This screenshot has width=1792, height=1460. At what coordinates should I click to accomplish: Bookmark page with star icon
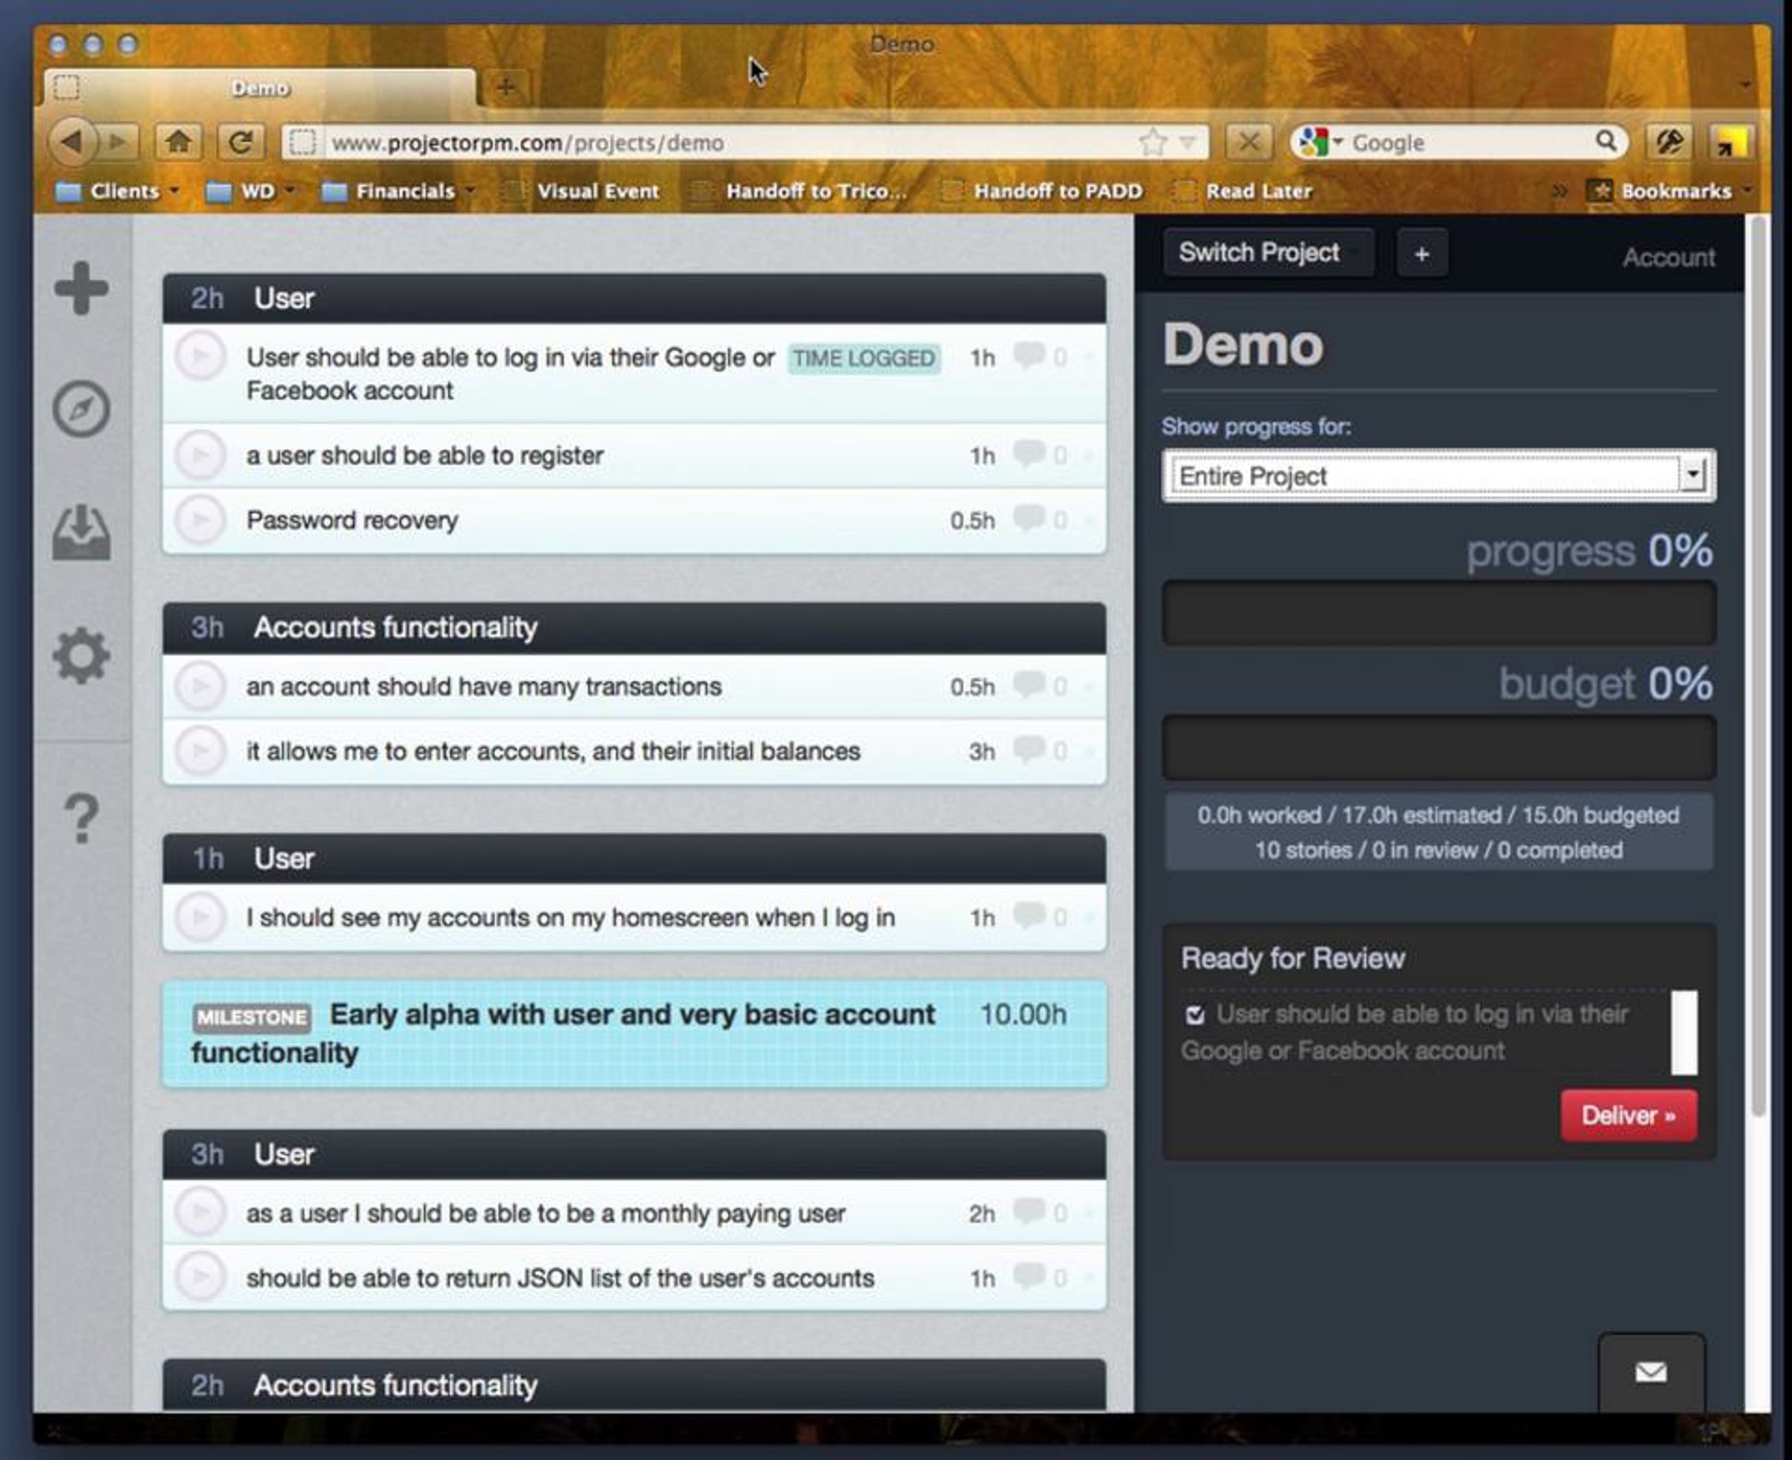click(1152, 142)
